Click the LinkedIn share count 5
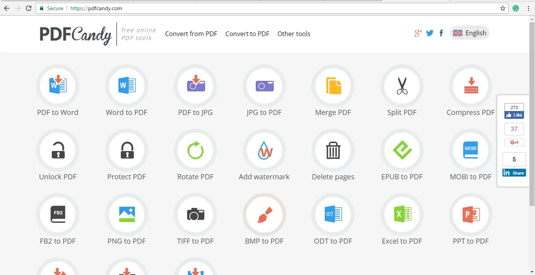This screenshot has height=275, width=535. coord(514,159)
